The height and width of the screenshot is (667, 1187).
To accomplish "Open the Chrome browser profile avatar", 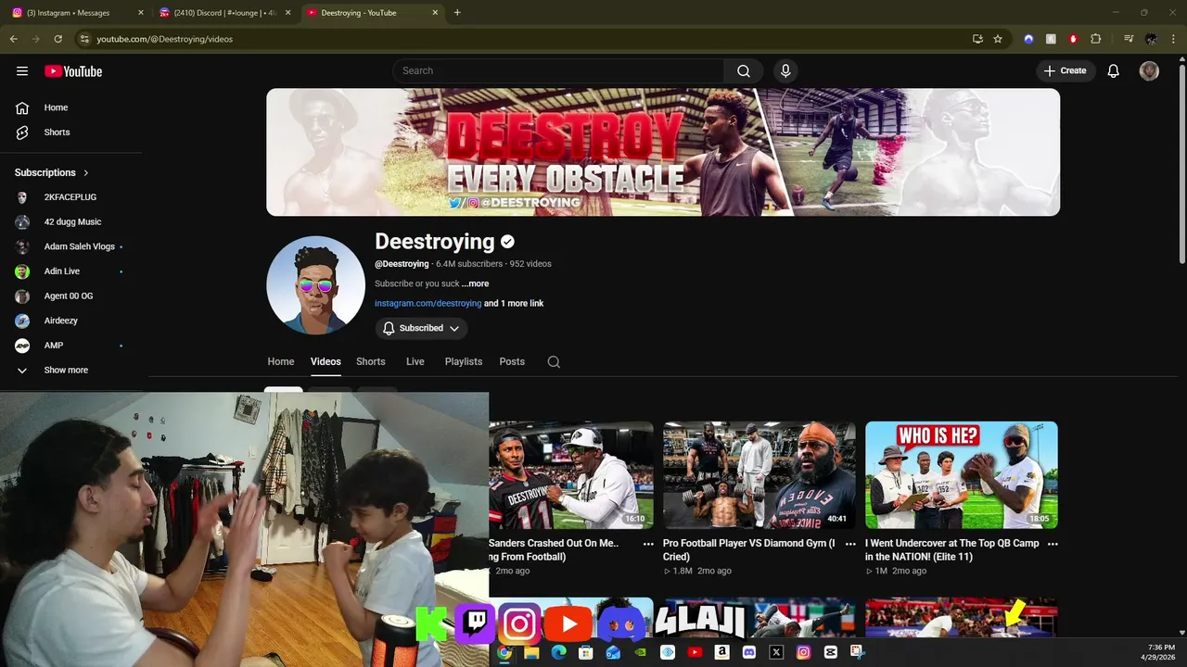I will (x=1151, y=39).
